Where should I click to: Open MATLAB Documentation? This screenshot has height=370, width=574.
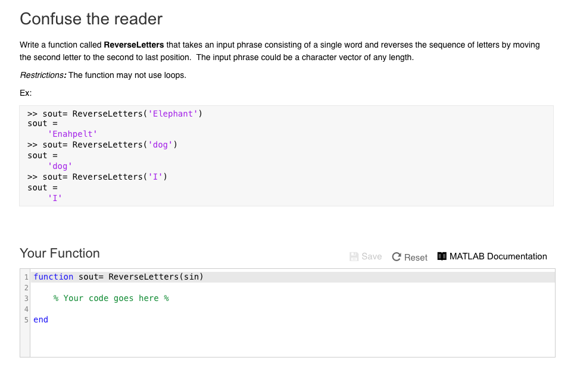coord(498,256)
